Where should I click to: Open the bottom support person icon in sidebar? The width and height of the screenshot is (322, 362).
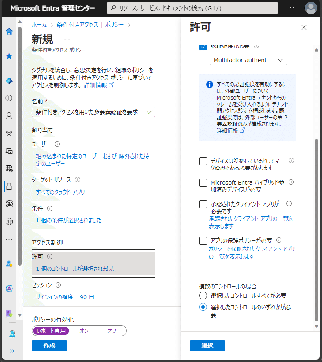click(12, 334)
